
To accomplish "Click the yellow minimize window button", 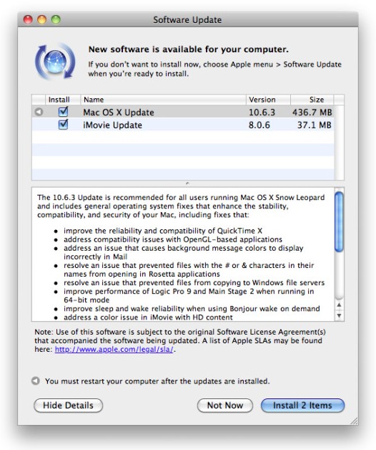I will coord(41,19).
